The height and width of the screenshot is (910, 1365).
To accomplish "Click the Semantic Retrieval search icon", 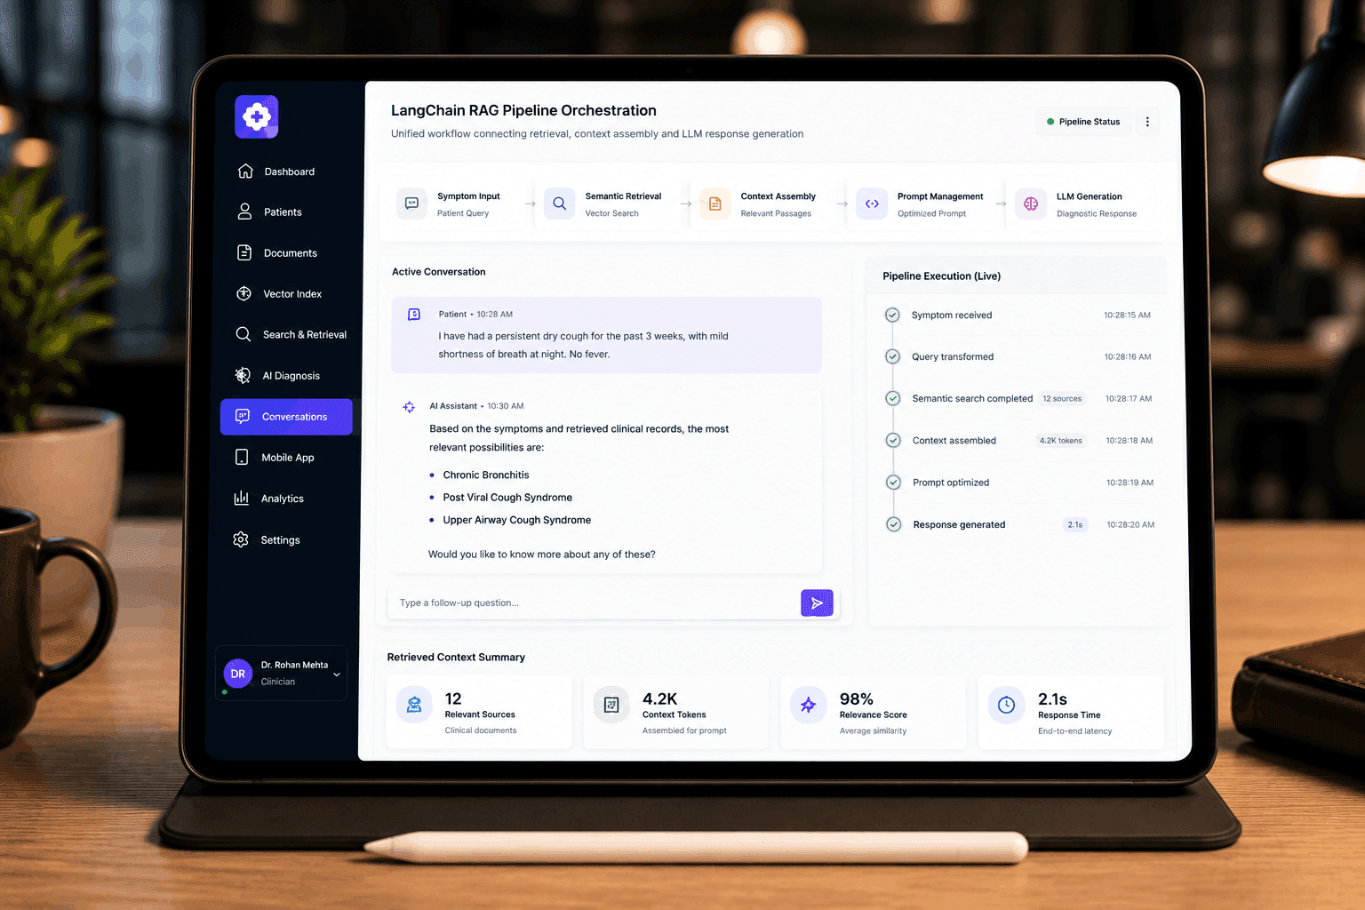I will [559, 204].
